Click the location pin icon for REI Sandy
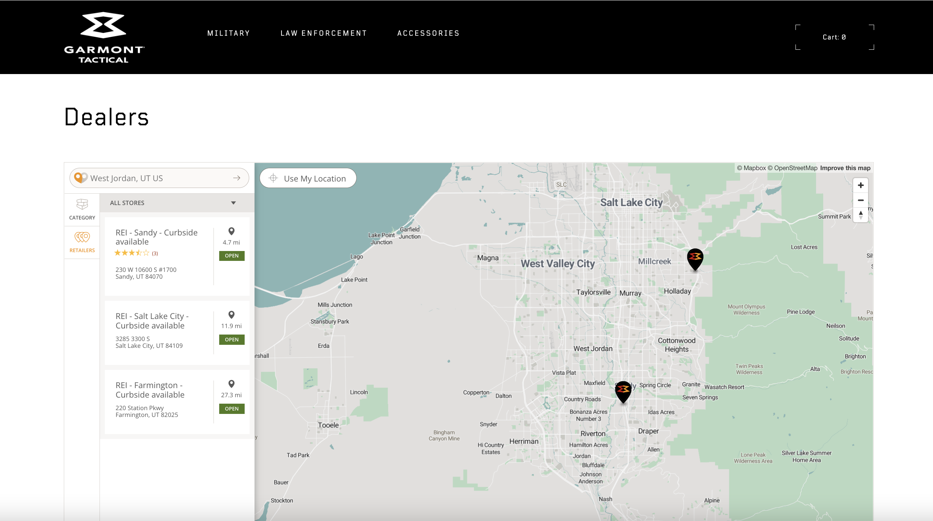This screenshot has width=933, height=521. (x=231, y=232)
